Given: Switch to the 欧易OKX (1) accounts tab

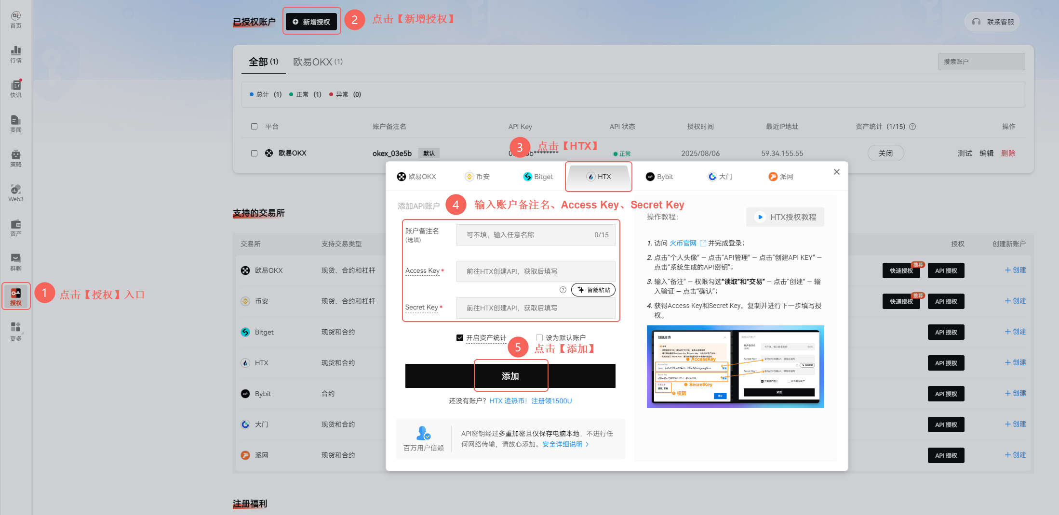Looking at the screenshot, I should [x=318, y=62].
